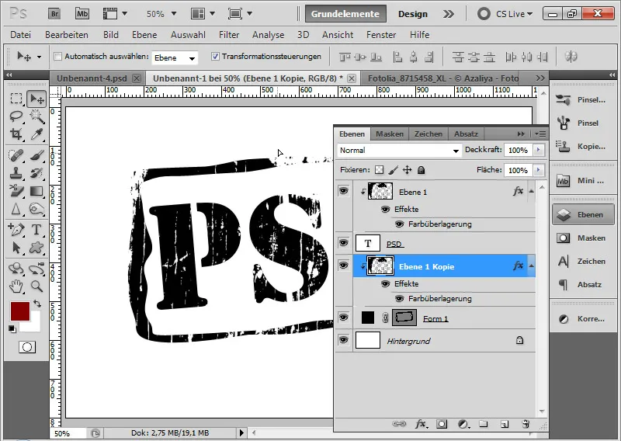Delete layer using the trash icon
This screenshot has height=441, width=621.
526,424
